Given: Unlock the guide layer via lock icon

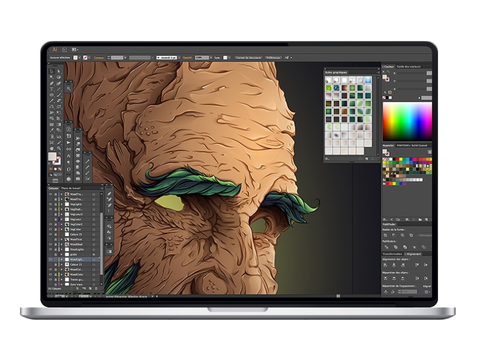Looking at the screenshot, I should (x=55, y=255).
